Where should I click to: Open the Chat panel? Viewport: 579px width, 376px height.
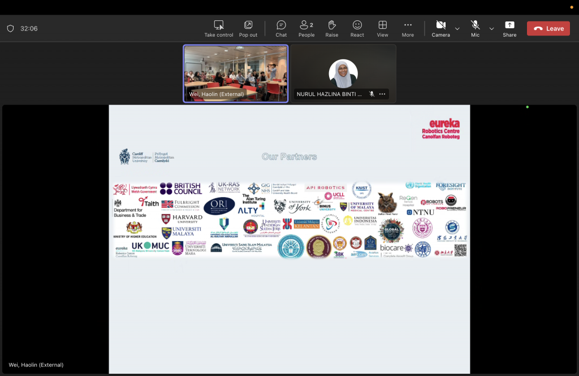(281, 29)
